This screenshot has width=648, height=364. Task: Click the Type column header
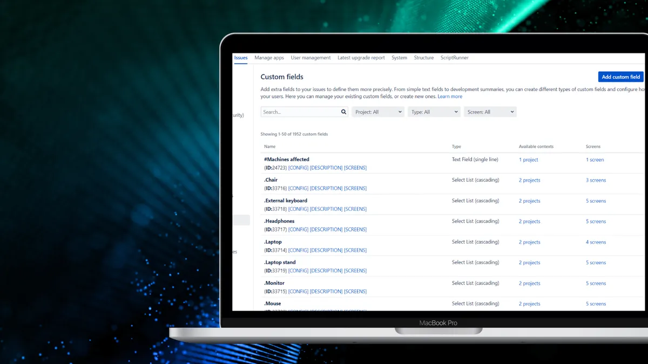[x=456, y=147]
